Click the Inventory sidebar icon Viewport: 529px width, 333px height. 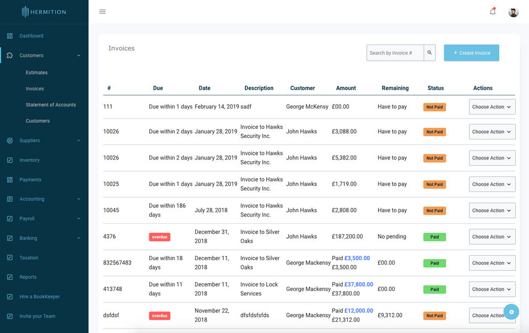pyautogui.click(x=10, y=160)
